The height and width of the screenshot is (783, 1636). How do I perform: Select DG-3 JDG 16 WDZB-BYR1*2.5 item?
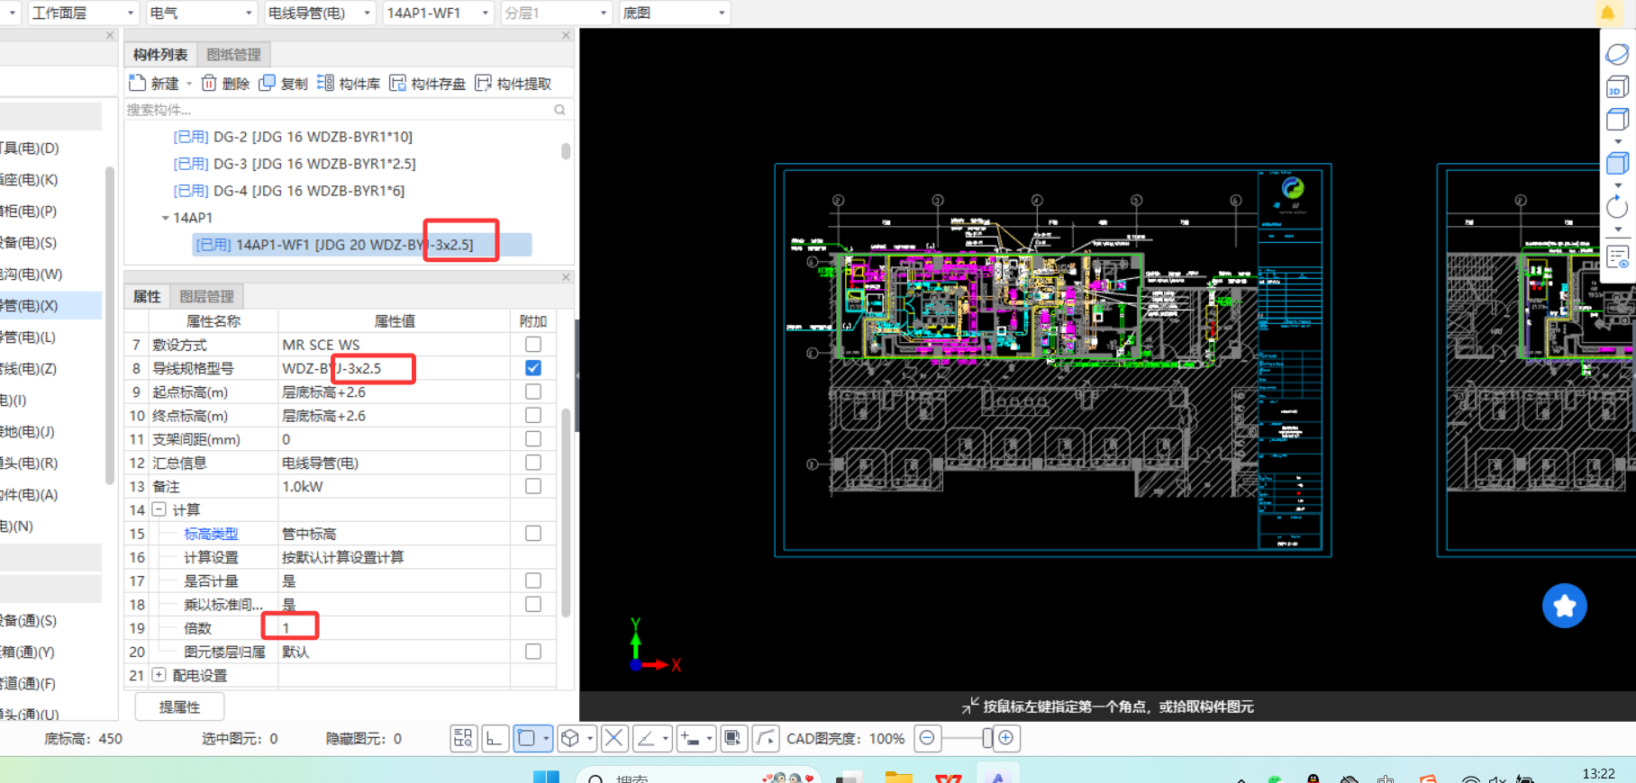point(295,164)
